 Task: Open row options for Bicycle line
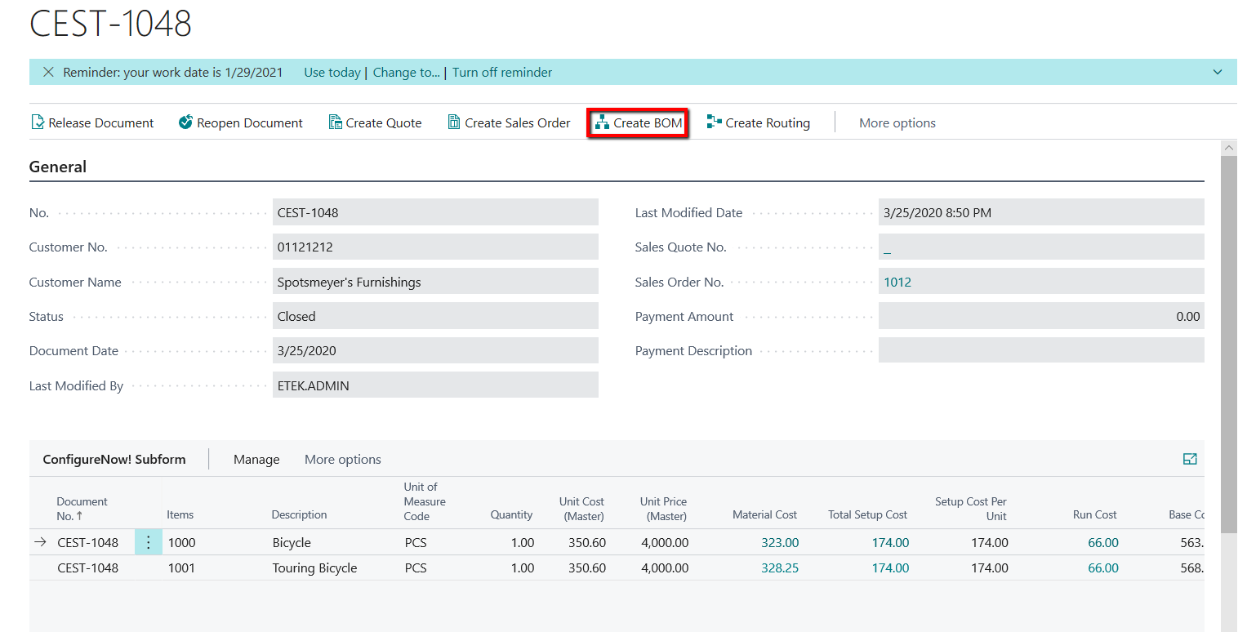point(148,542)
